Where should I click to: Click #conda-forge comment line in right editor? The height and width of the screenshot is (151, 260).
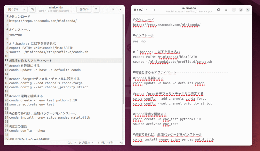pyautogui.click(x=168, y=94)
